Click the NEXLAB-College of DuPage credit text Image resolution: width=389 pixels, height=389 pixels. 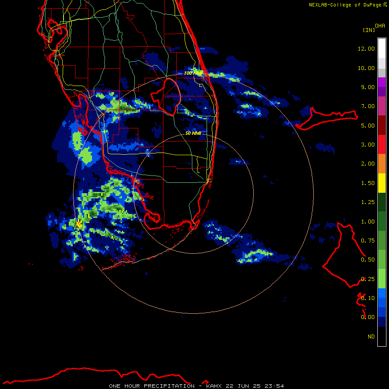coord(348,5)
